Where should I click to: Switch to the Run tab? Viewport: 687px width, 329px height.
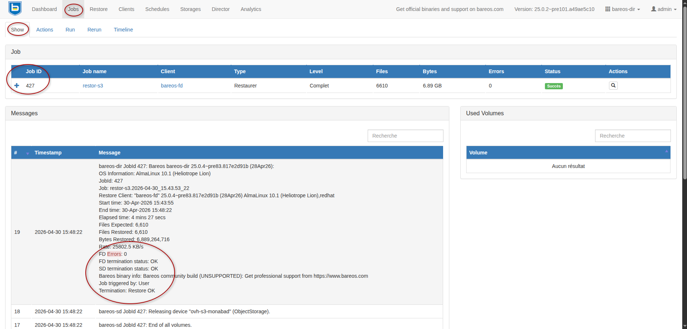70,30
